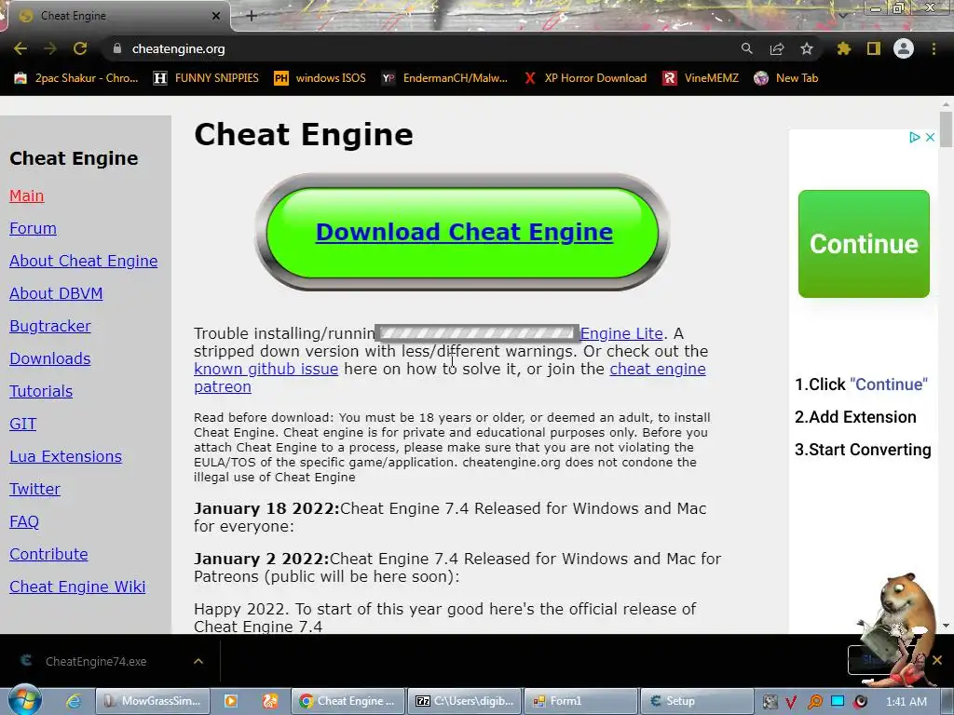954x715 pixels.
Task: Open the FAQ sidebar link
Action: 24,521
